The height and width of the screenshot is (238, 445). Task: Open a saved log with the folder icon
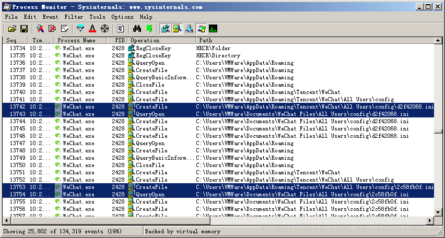[x=12, y=29]
